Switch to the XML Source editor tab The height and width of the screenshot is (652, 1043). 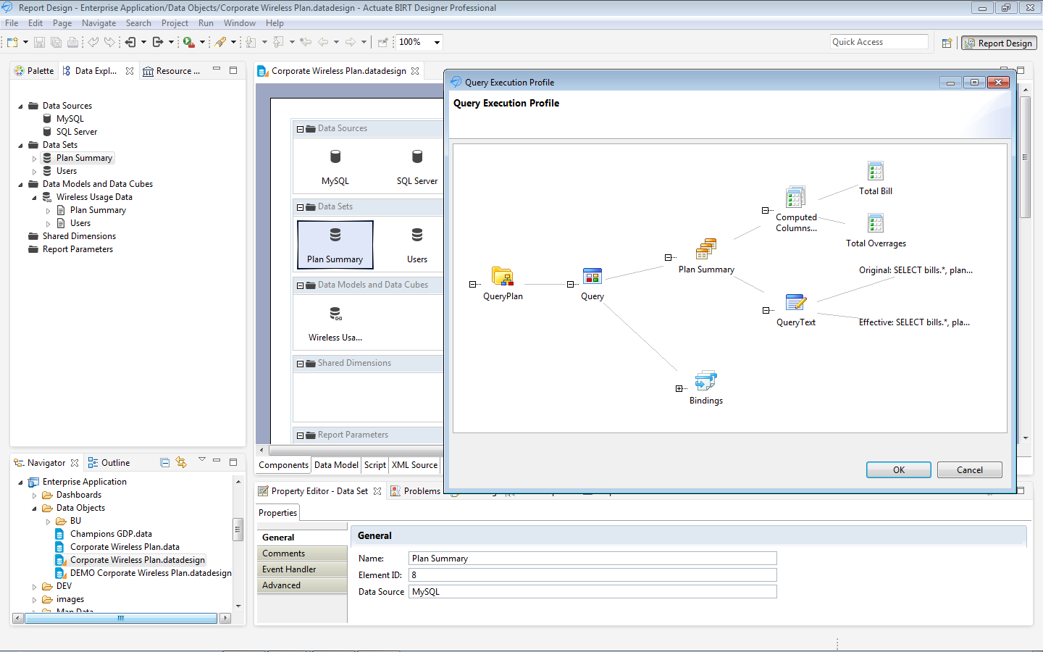[x=414, y=465]
